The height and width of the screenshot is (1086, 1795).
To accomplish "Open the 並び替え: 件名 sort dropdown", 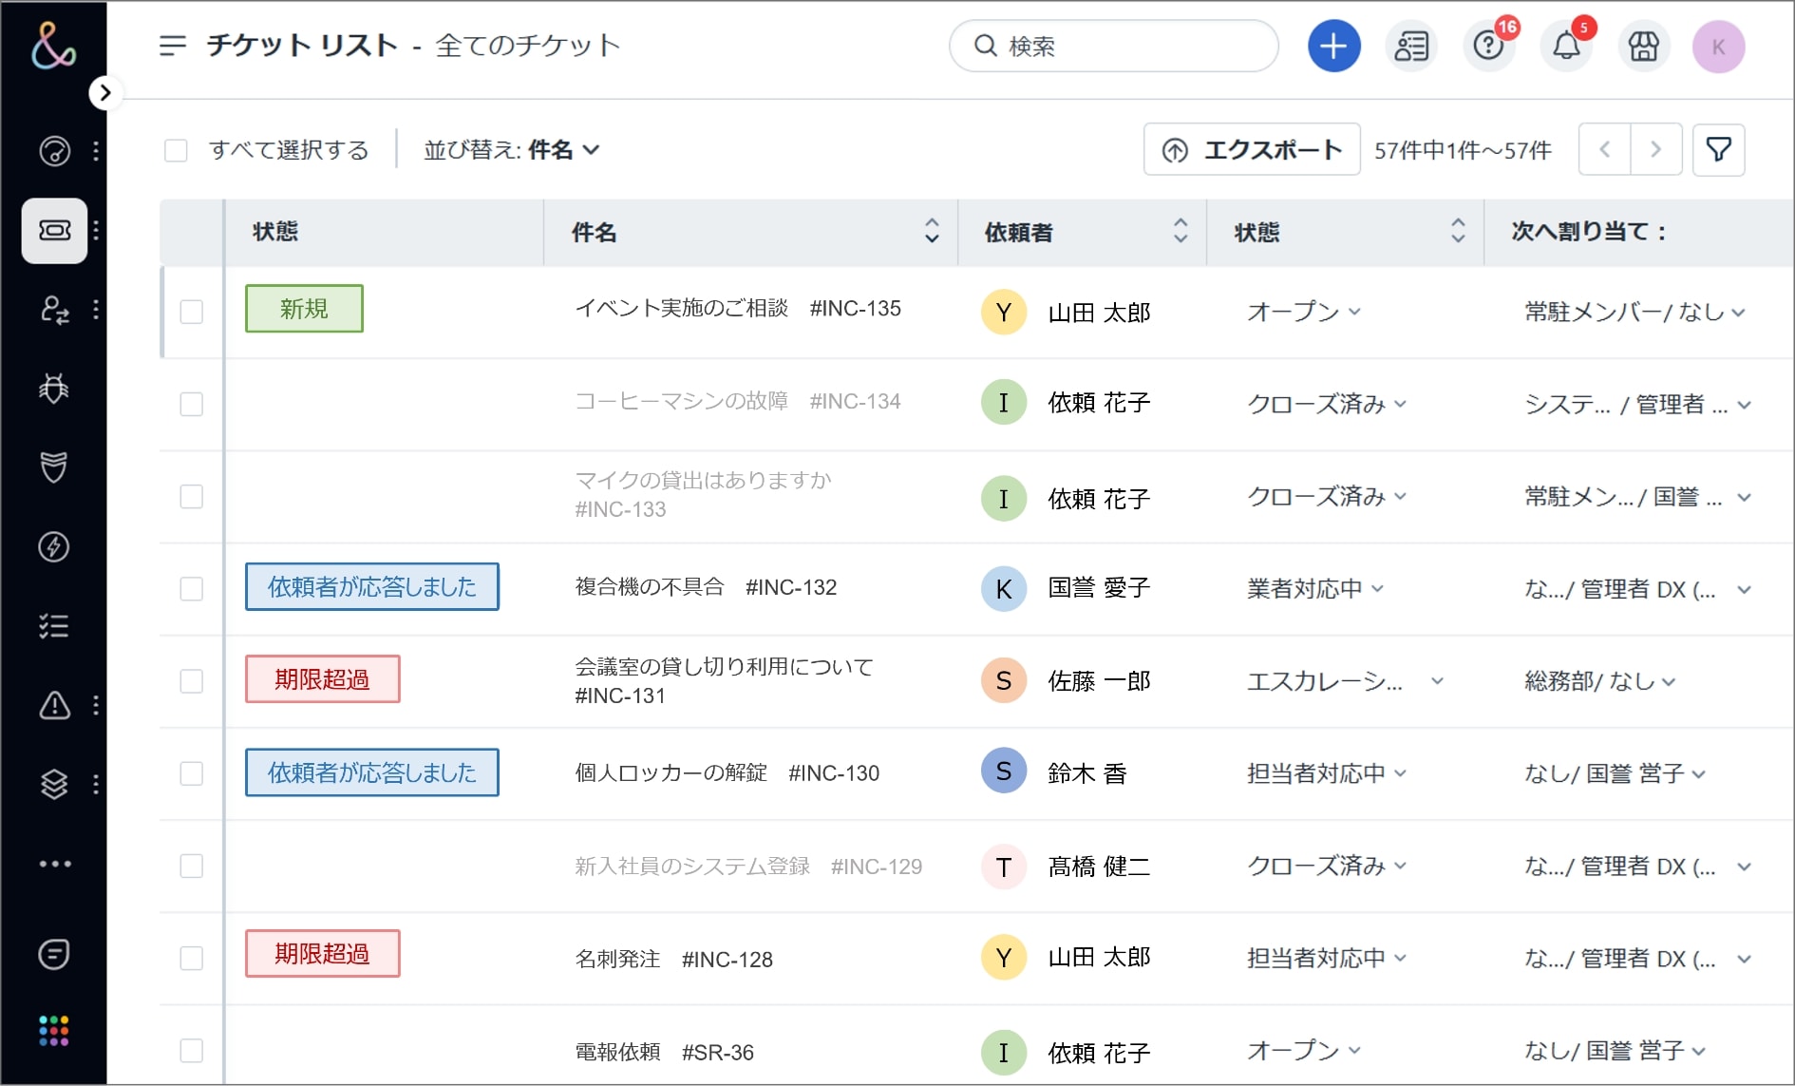I will pyautogui.click(x=512, y=150).
